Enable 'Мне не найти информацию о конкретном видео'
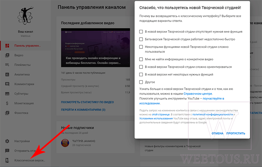 [141, 59]
